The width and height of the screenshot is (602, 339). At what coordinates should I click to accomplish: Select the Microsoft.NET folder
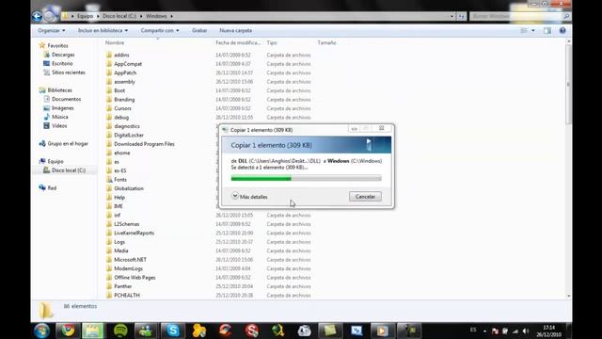(130, 260)
